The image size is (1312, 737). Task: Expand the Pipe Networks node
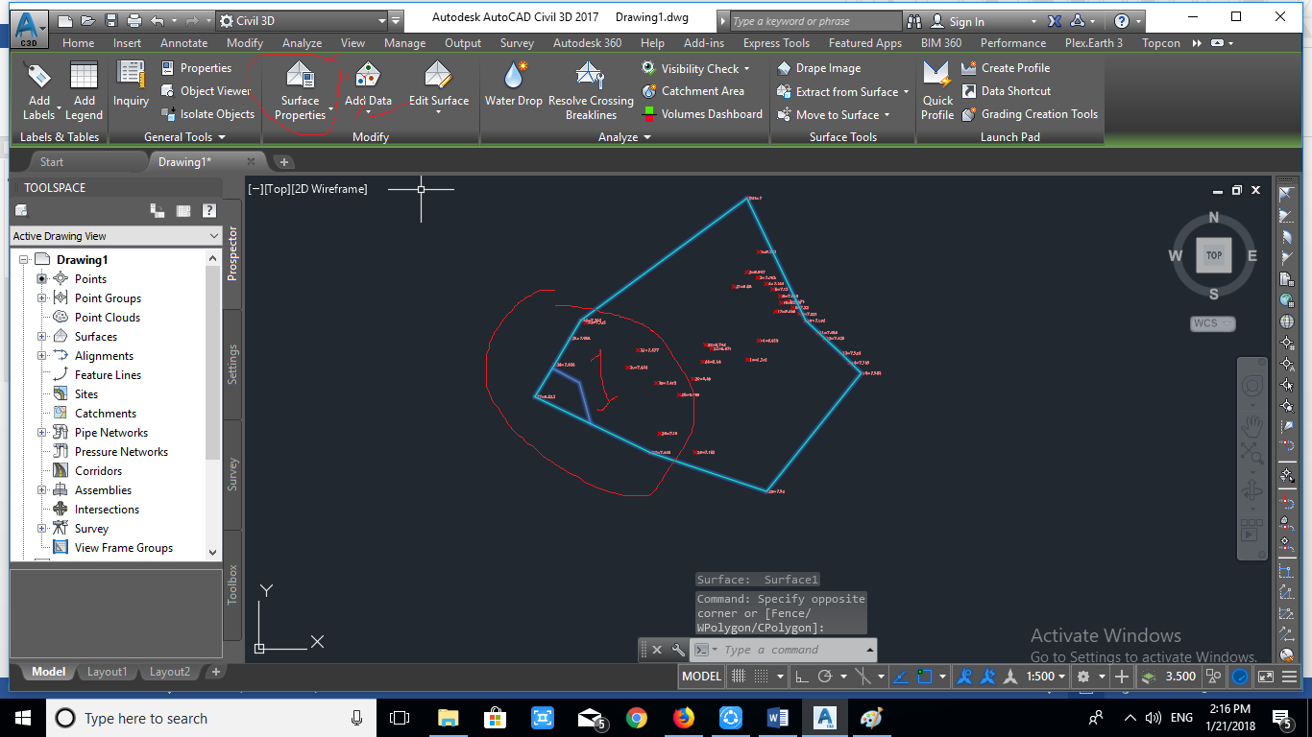[x=42, y=433]
